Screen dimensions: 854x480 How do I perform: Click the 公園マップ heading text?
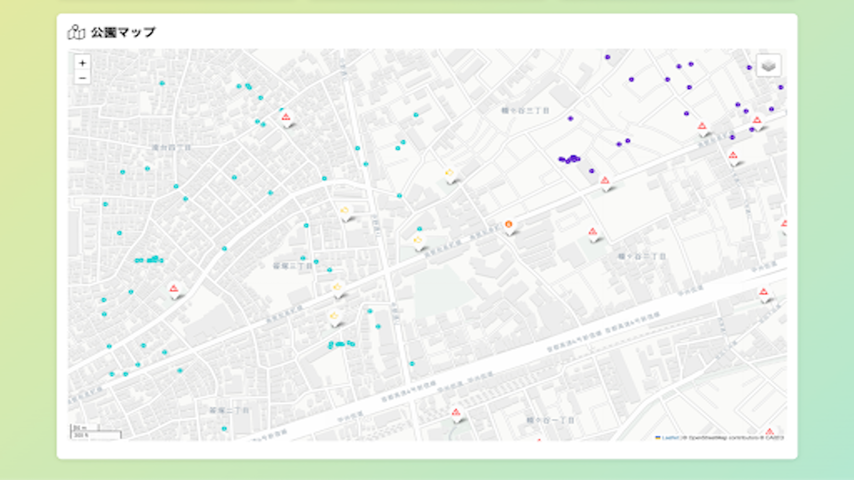pyautogui.click(x=123, y=32)
